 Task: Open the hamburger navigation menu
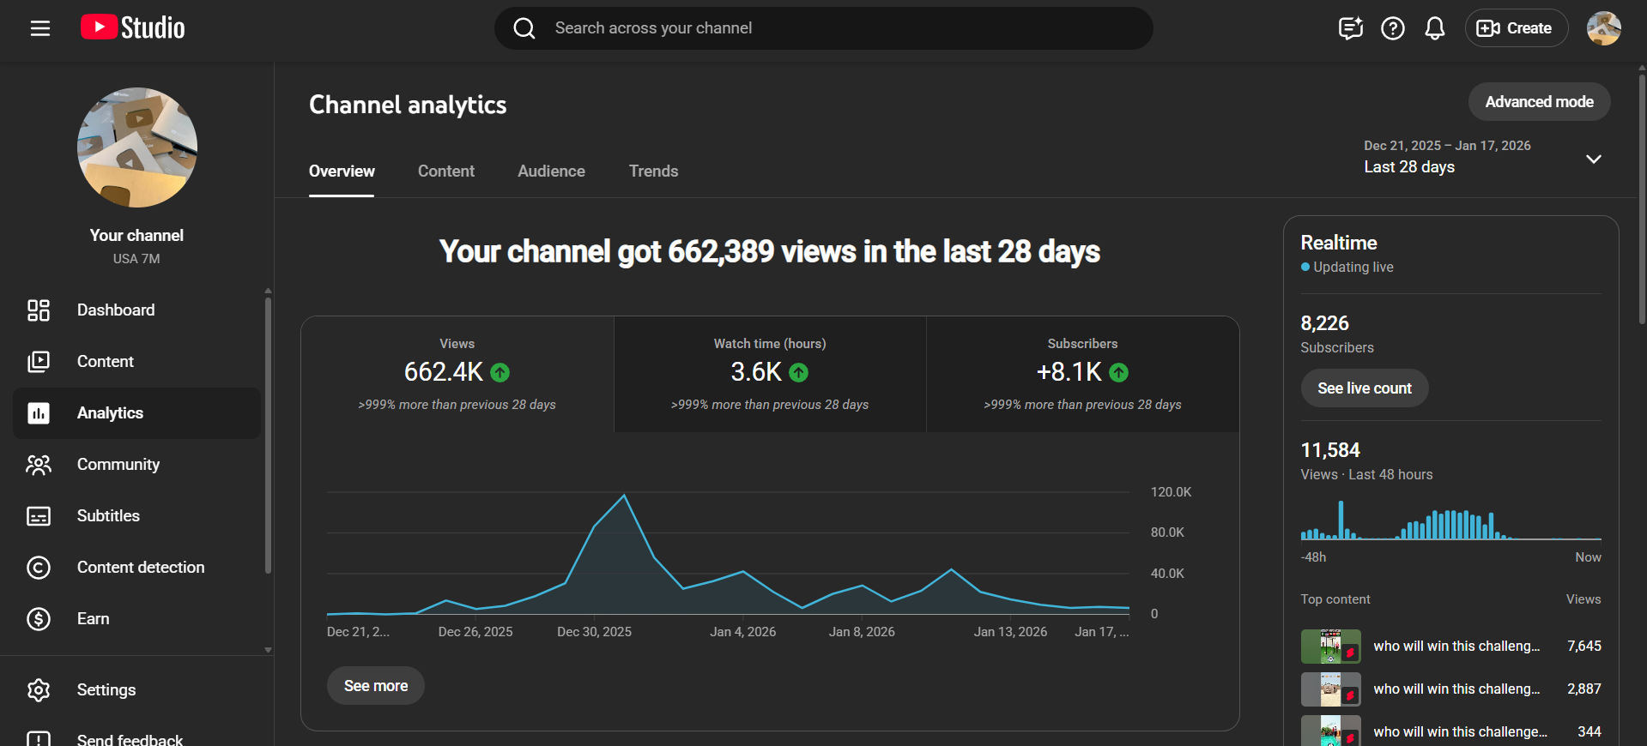(x=40, y=28)
